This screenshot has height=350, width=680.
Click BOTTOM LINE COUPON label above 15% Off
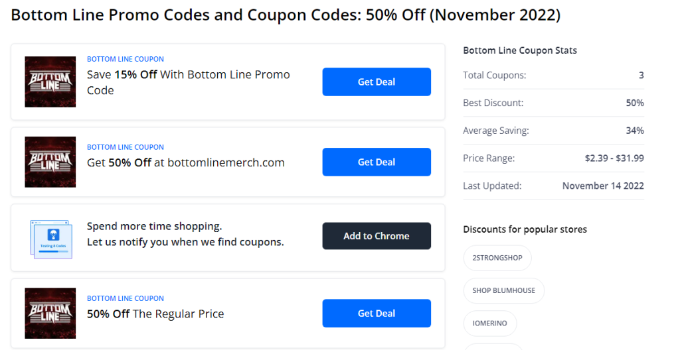(x=126, y=59)
